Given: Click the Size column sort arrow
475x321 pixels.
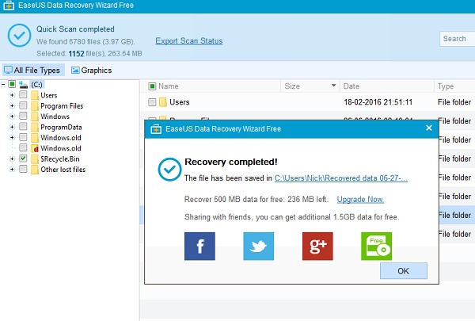Looking at the screenshot, I should (333, 86).
